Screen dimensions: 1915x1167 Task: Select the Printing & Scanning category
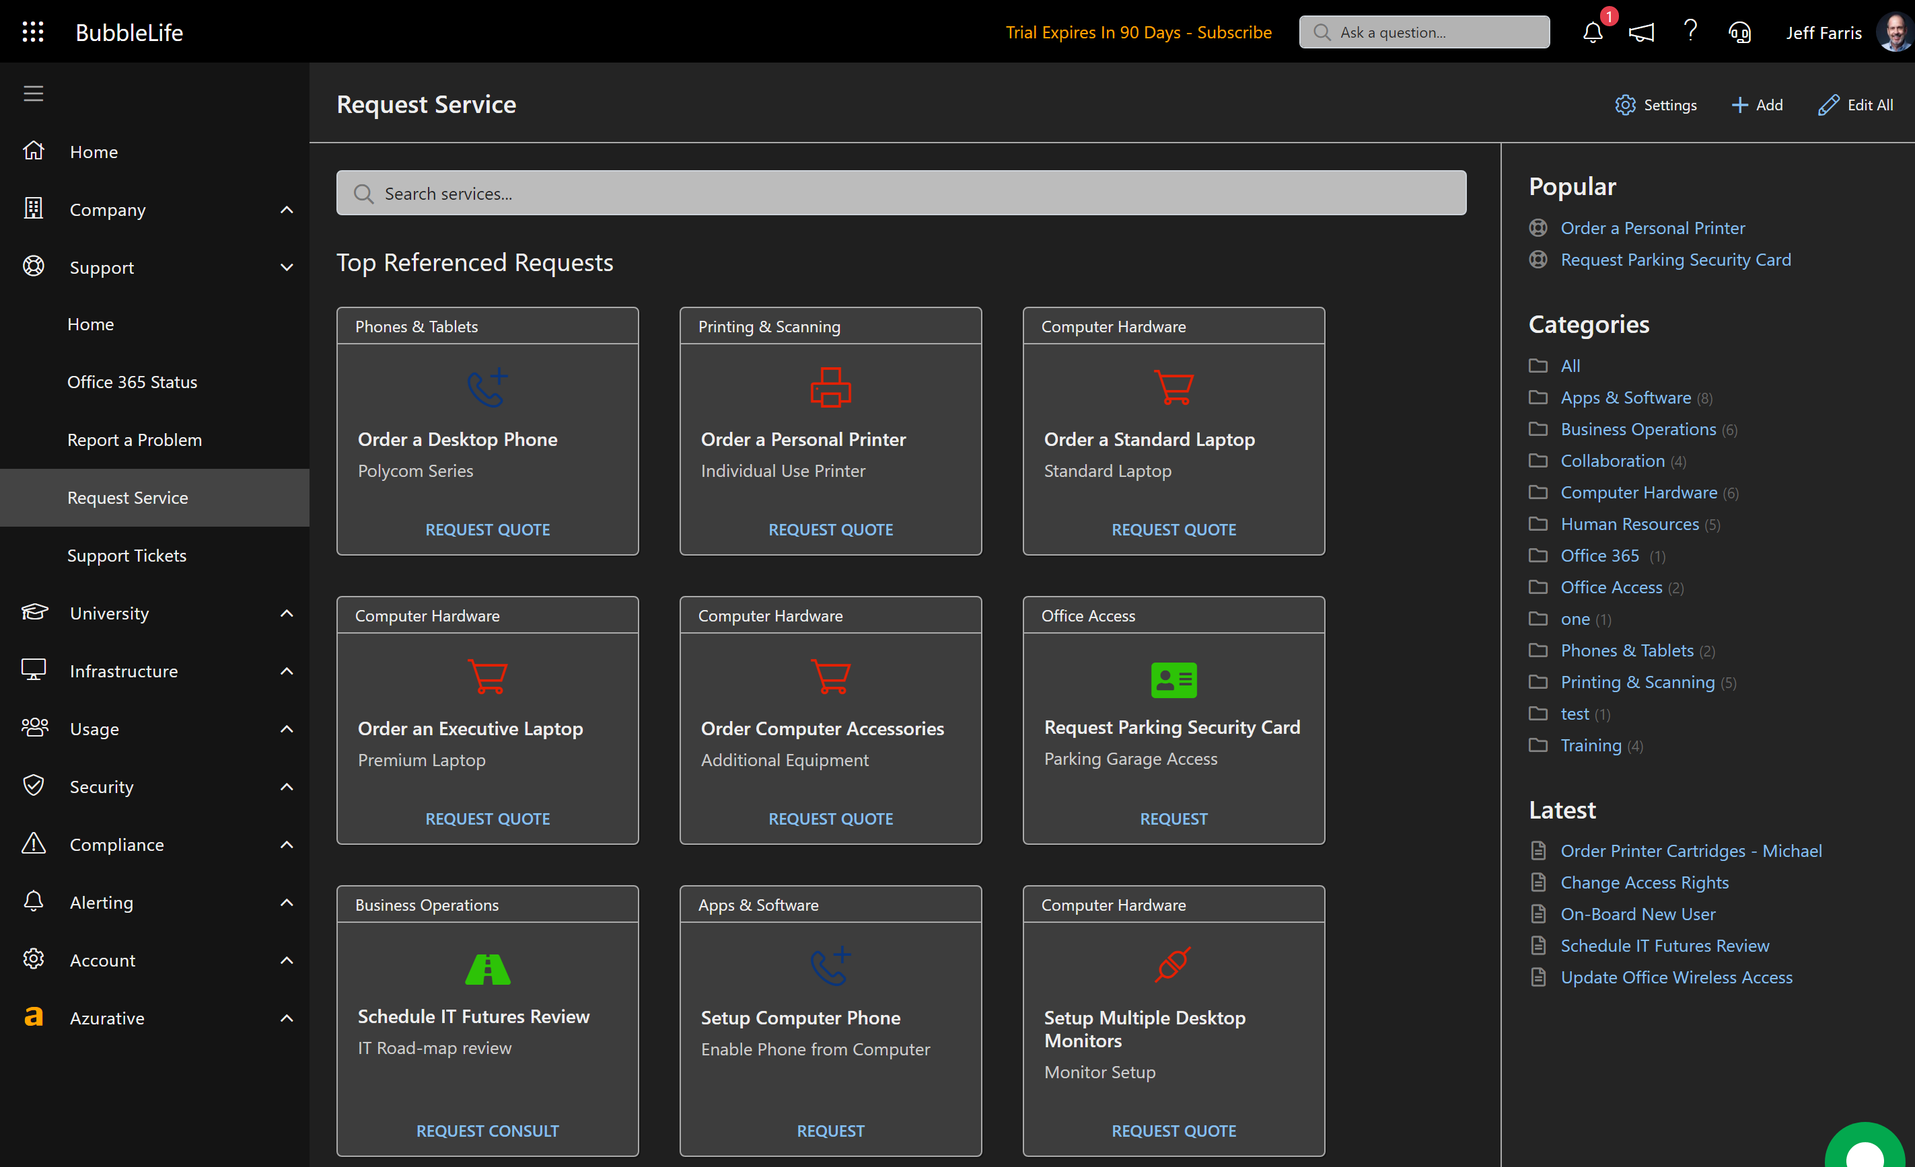point(1636,681)
